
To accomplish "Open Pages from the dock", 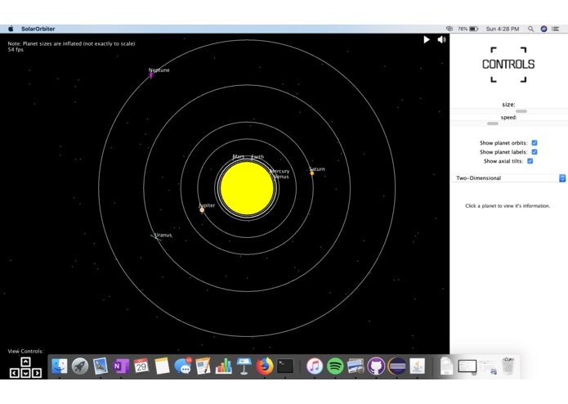I will click(203, 366).
